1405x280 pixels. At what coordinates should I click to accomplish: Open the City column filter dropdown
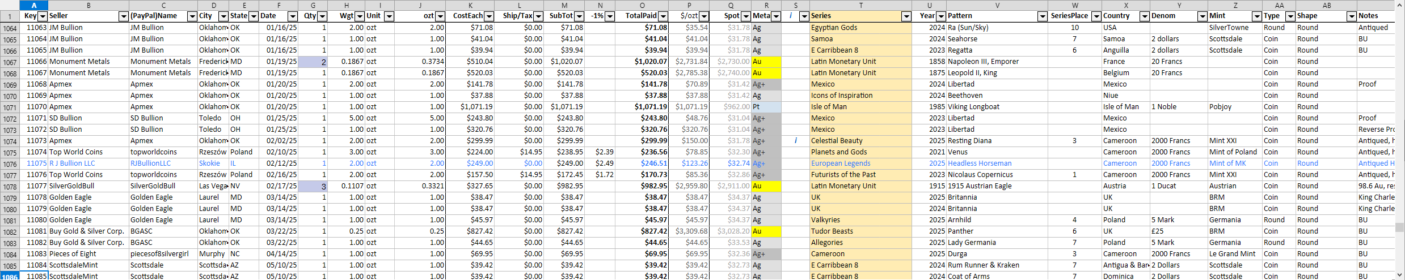coord(223,16)
